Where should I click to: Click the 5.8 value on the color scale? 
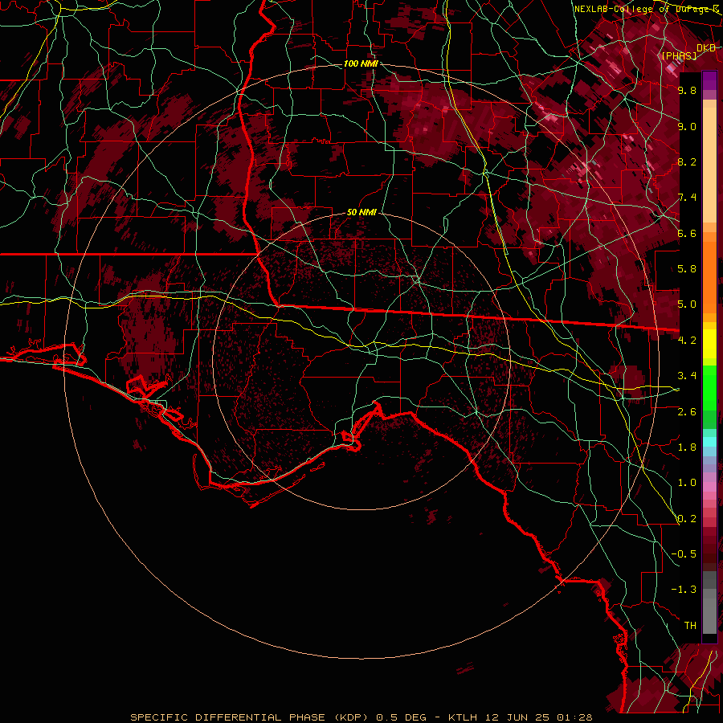pyautogui.click(x=687, y=269)
